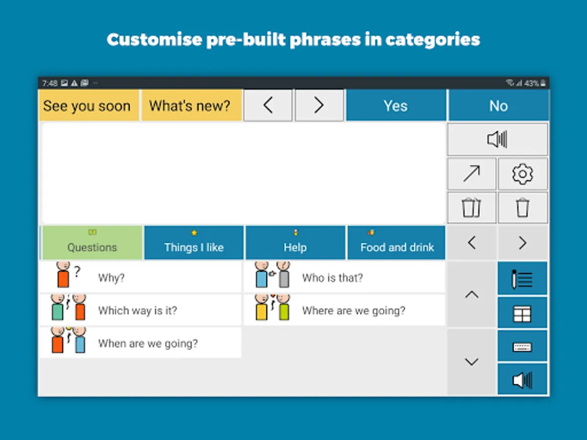
Task: Open the Food and drink category
Action: (x=396, y=242)
